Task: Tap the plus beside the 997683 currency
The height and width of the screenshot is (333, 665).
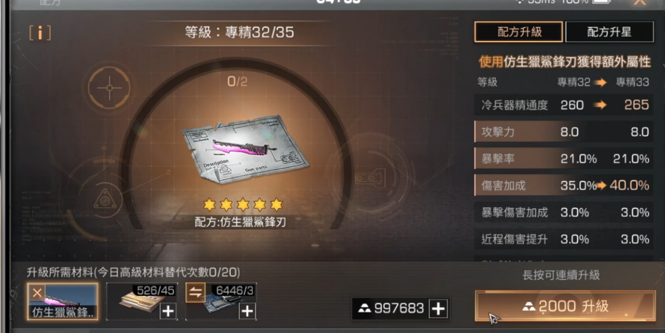Action: click(438, 309)
